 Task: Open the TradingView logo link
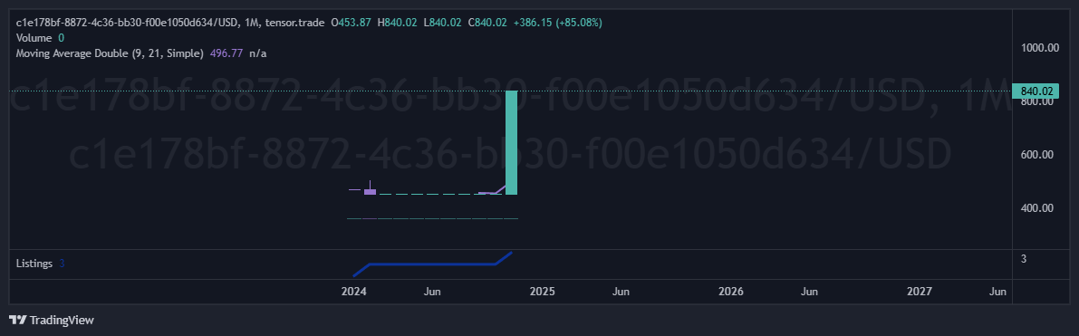[x=52, y=321]
